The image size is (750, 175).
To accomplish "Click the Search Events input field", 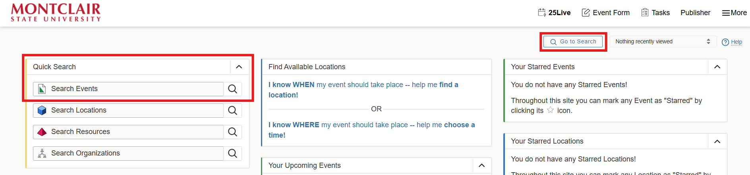I will coord(135,89).
